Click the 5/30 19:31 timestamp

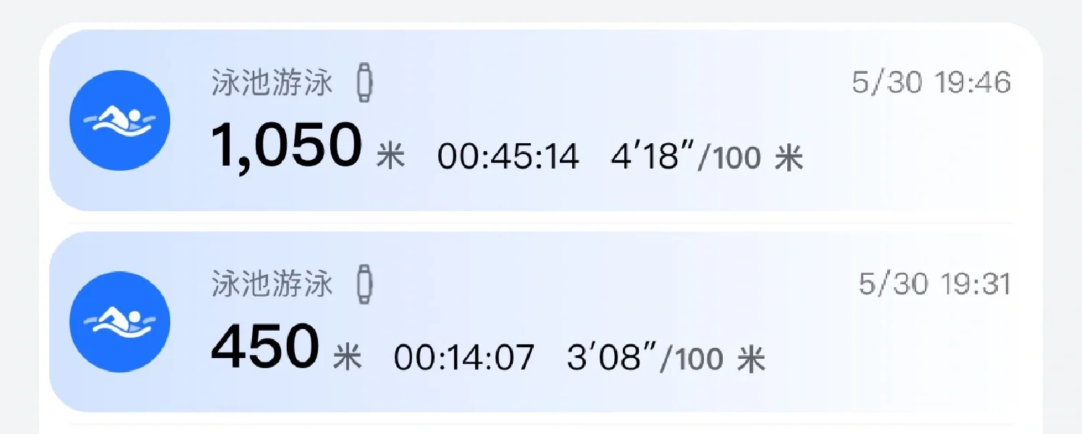(935, 284)
